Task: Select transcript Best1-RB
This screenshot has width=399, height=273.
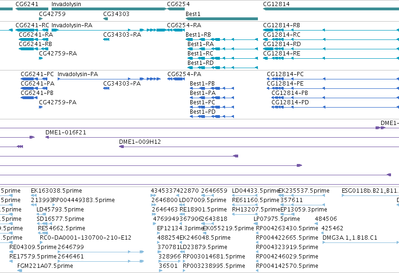Action: (222, 39)
